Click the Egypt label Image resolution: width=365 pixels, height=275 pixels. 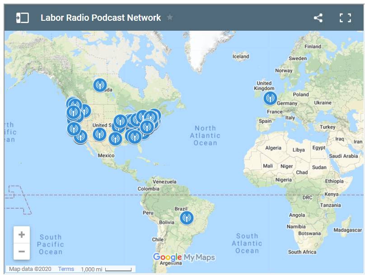click(x=319, y=148)
